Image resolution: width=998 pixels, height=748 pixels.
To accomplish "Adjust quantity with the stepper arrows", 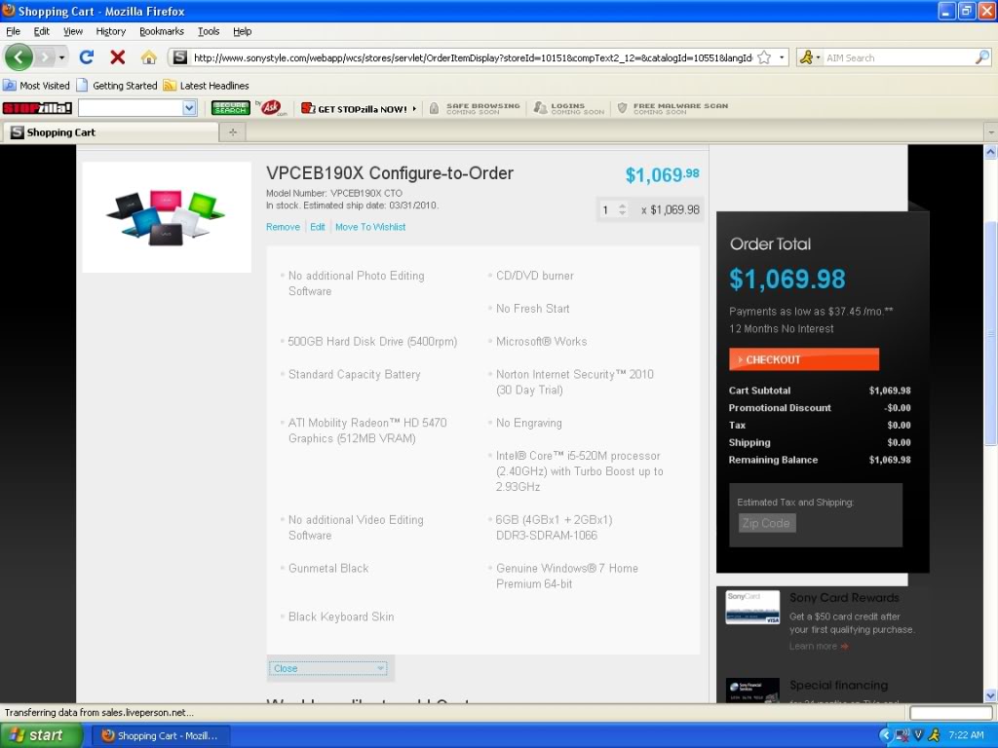I will 623,209.
